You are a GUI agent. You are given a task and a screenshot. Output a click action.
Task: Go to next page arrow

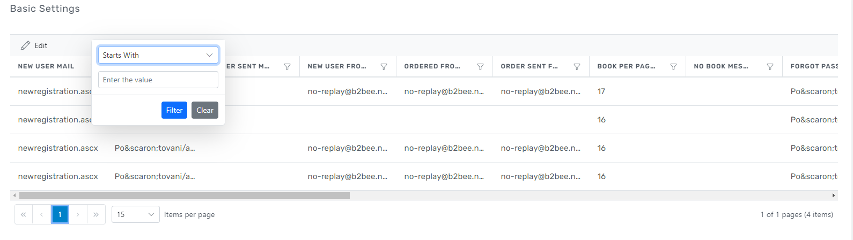(x=78, y=214)
